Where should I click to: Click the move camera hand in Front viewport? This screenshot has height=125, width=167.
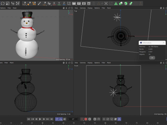tap(161, 63)
